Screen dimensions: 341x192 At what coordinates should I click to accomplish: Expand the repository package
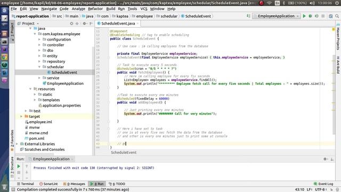[x=39, y=61]
